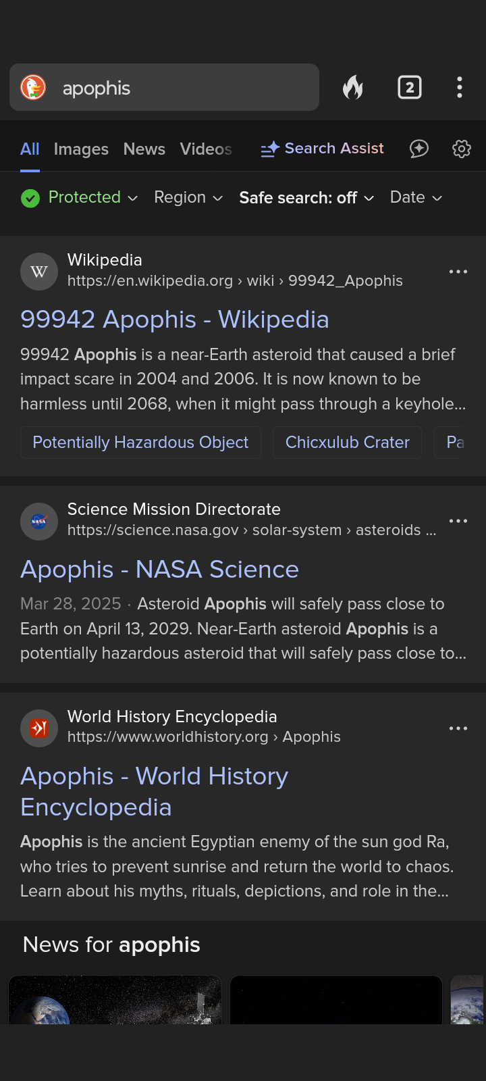Open the 99942 Apophis - Wikipedia link
This screenshot has height=1081, width=486.
click(175, 320)
